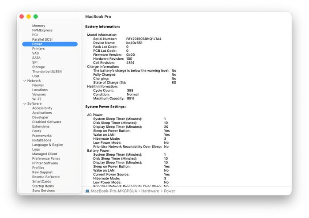Select Storage in the sidebar
The height and width of the screenshot is (218, 309).
click(38, 67)
